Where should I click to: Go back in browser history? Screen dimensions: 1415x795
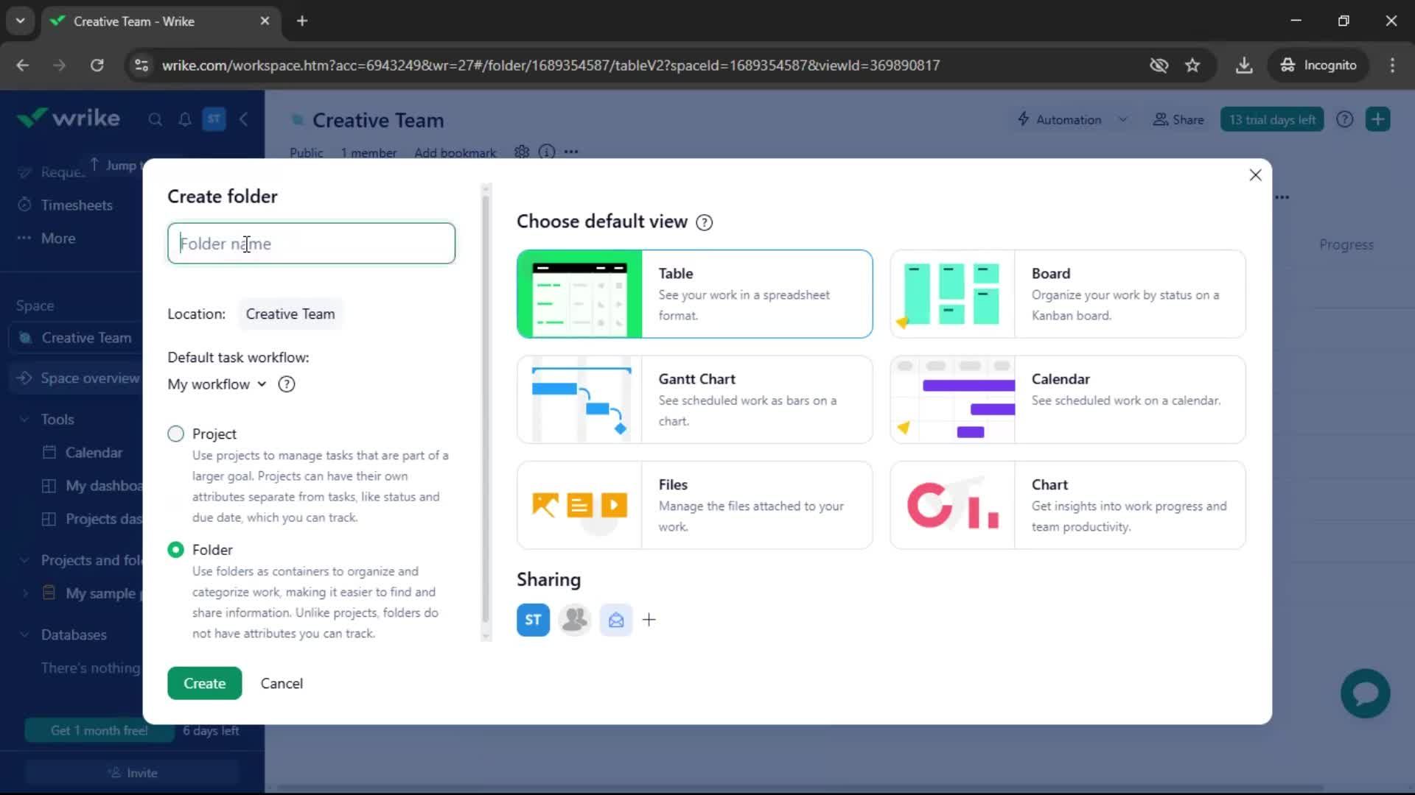23,66
